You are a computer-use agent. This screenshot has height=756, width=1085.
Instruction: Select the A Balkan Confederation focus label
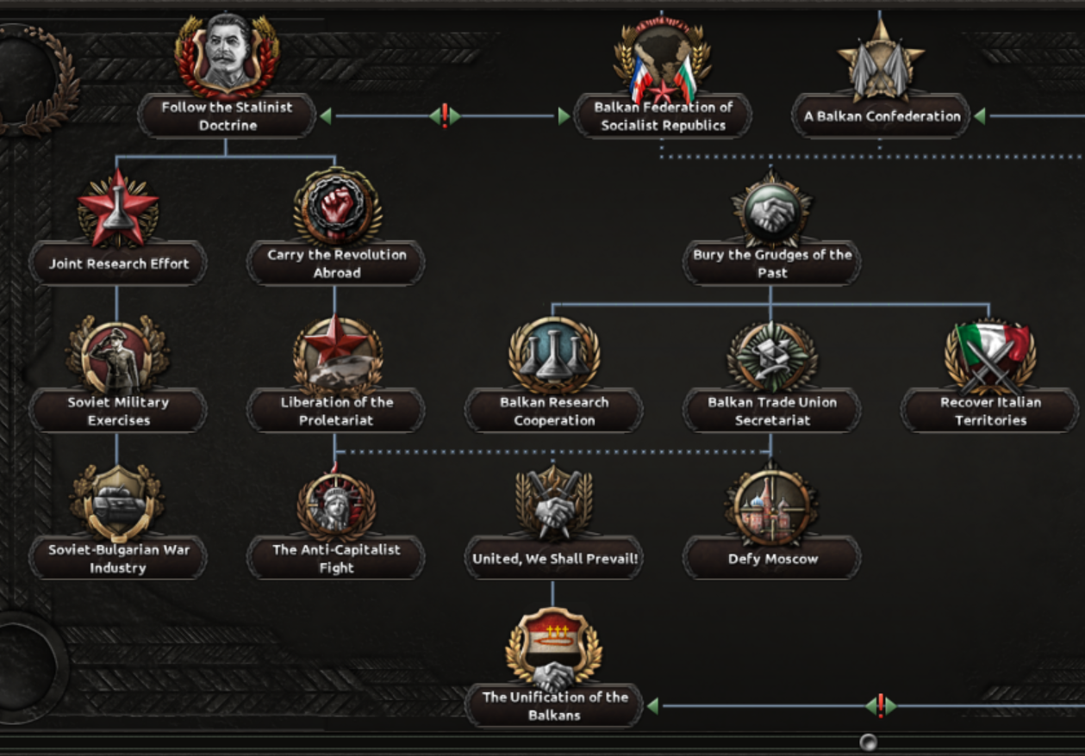tap(881, 116)
